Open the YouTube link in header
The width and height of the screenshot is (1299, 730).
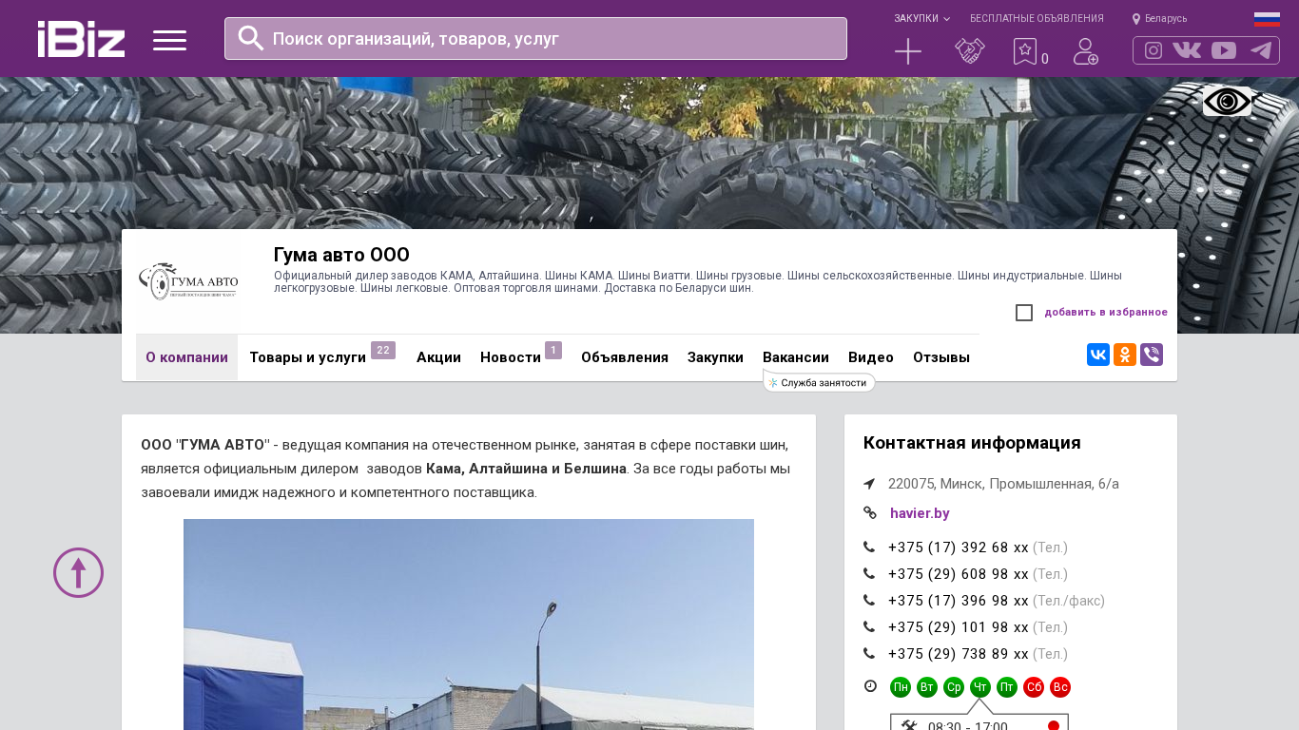[1224, 50]
